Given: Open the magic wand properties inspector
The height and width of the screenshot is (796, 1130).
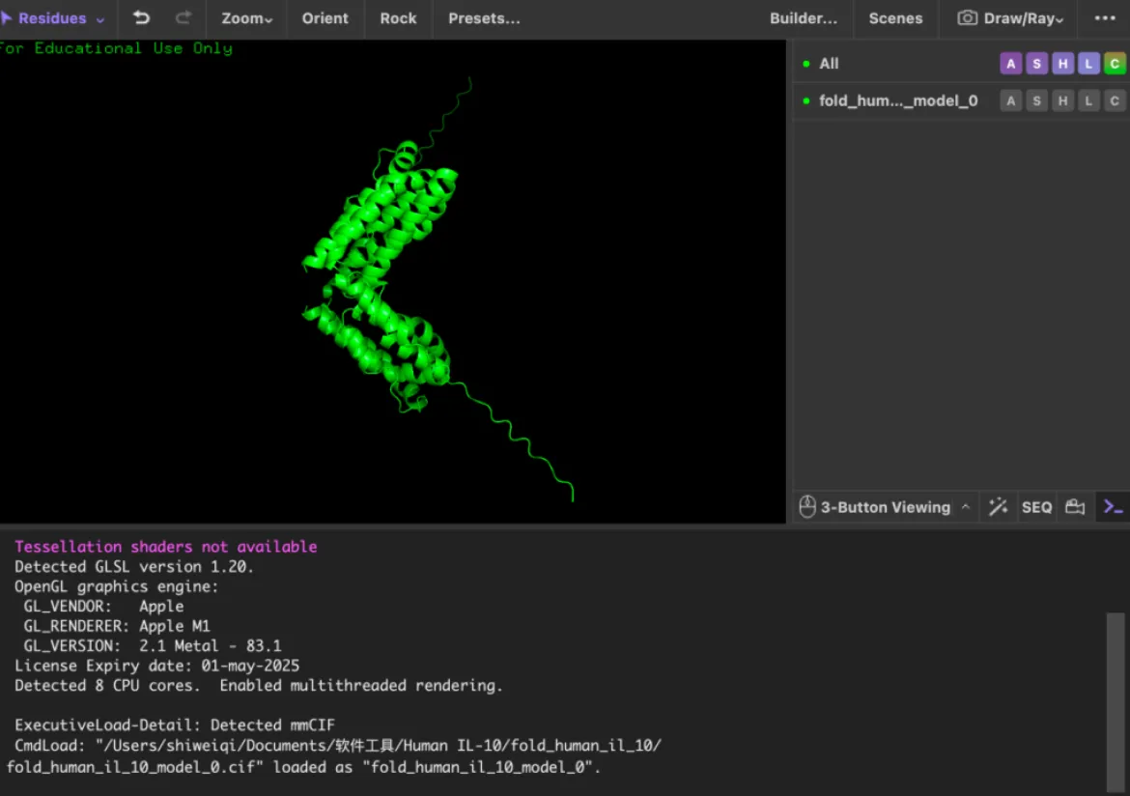Looking at the screenshot, I should point(999,507).
